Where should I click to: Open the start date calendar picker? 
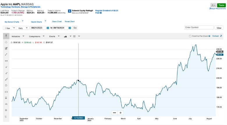pyautogui.click(x=48, y=28)
